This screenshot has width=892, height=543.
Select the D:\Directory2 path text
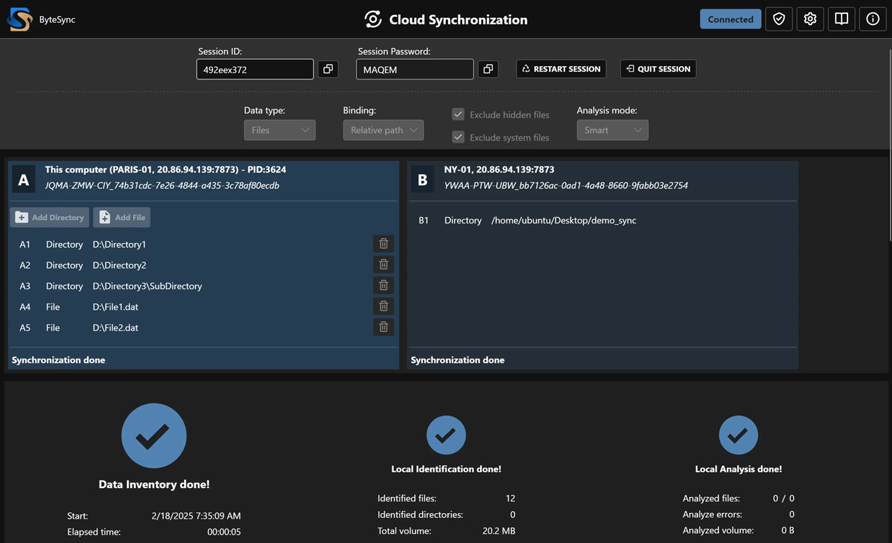[119, 265]
